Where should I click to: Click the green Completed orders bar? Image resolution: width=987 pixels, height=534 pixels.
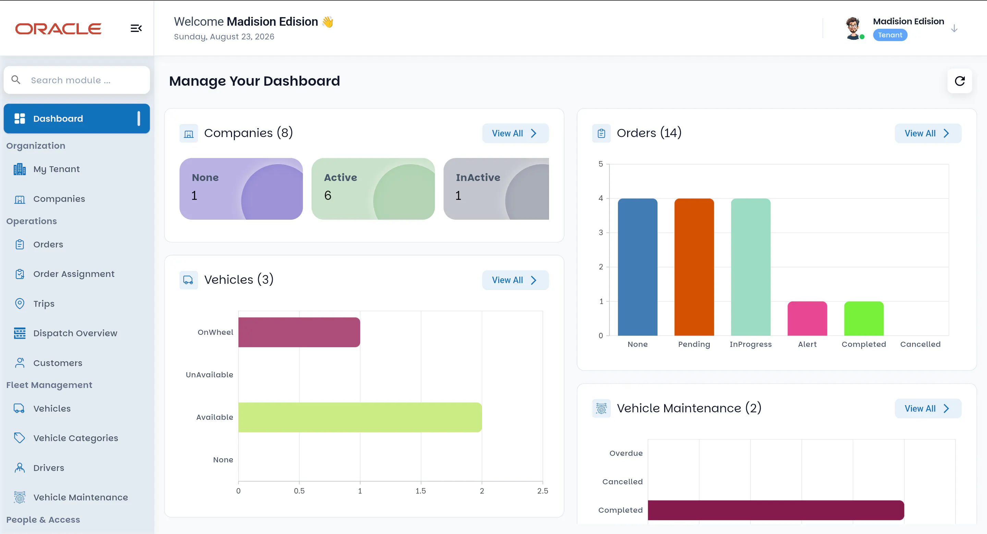pos(864,318)
